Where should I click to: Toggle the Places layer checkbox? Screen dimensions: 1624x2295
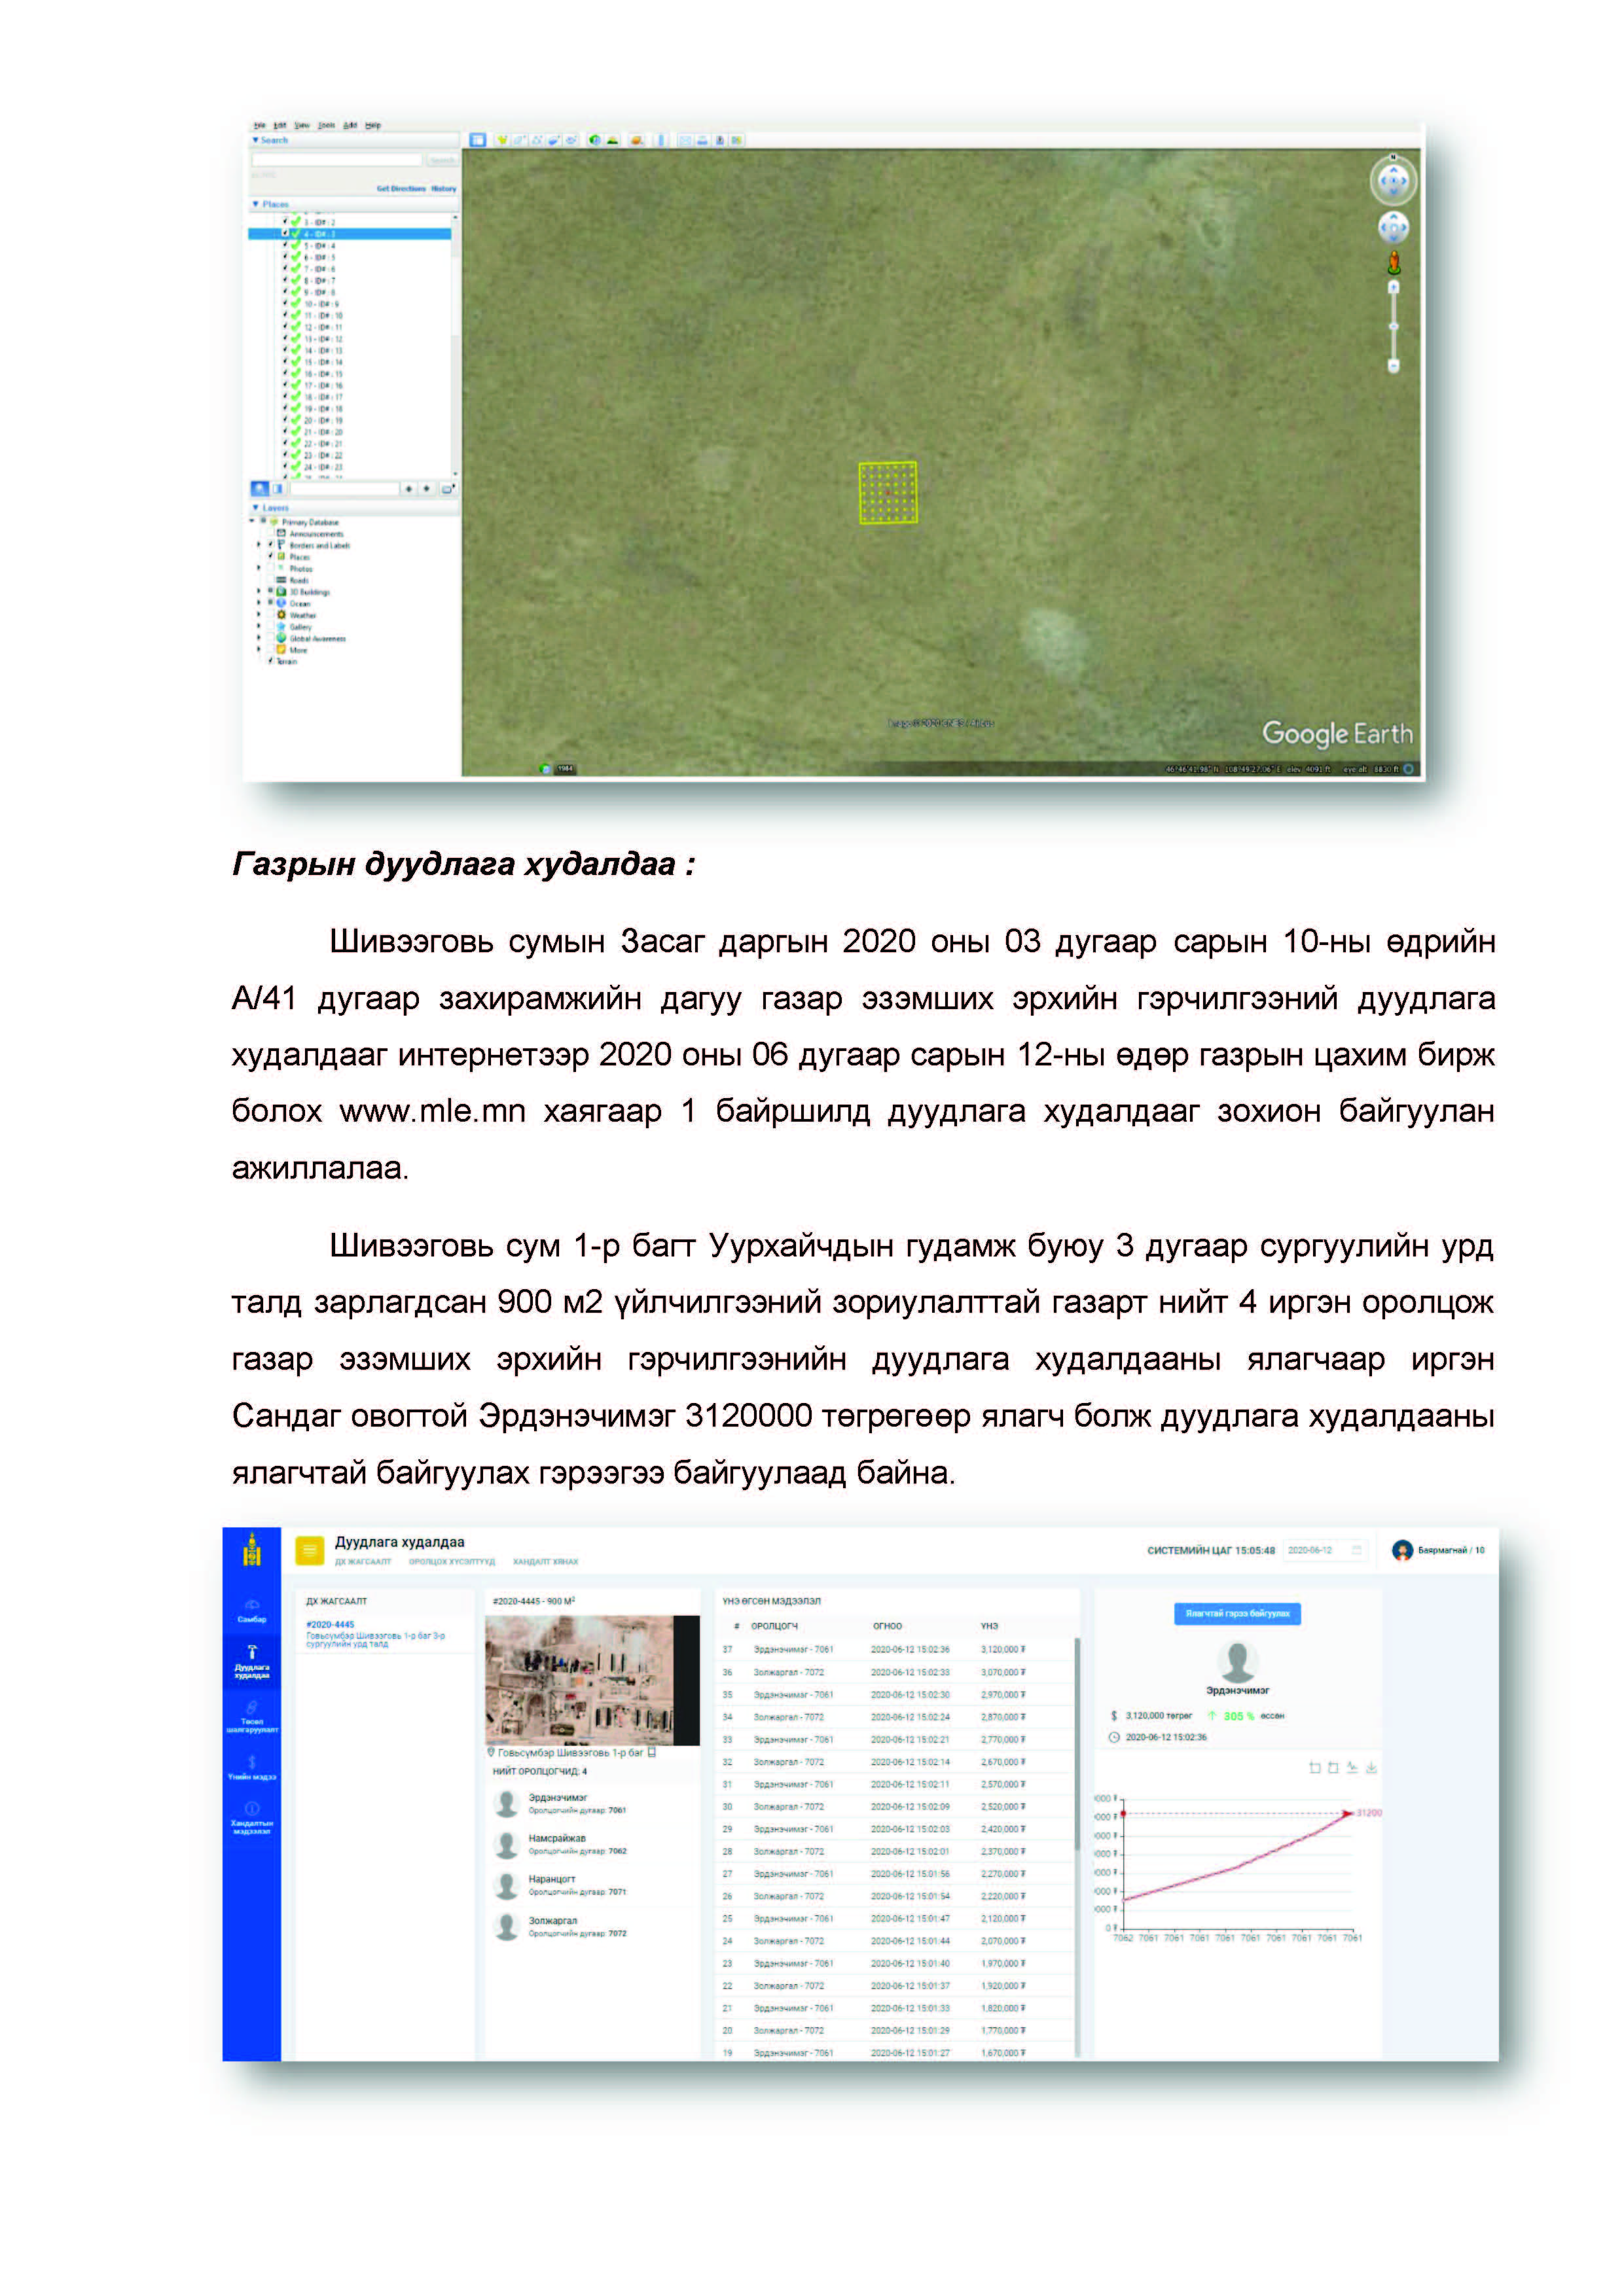(271, 557)
